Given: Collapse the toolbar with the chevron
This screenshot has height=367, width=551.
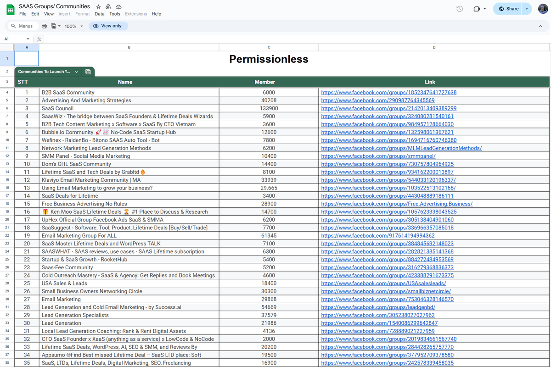Looking at the screenshot, I should pyautogui.click(x=540, y=26).
